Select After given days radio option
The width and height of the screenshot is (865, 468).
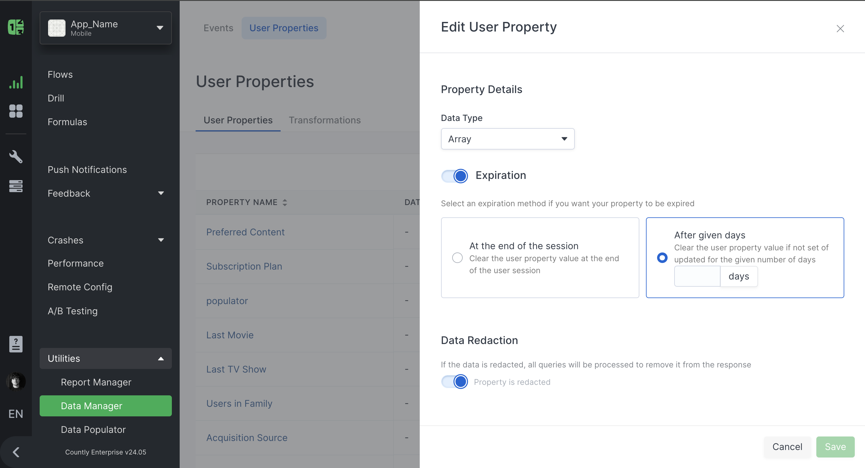662,258
